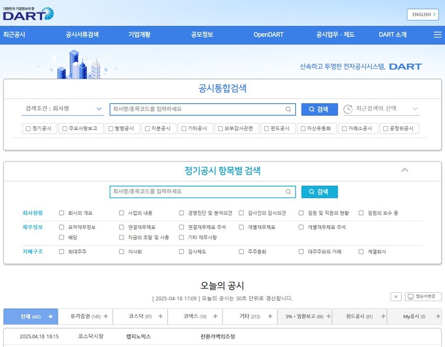
Task: Check the 정기공시 checkbox
Action: (x=28, y=129)
